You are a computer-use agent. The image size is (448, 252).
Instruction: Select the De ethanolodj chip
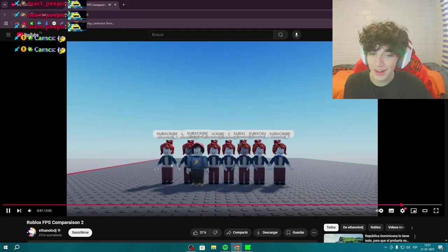tap(353, 227)
